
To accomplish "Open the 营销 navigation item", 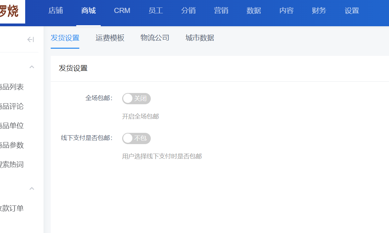I will pos(221,11).
